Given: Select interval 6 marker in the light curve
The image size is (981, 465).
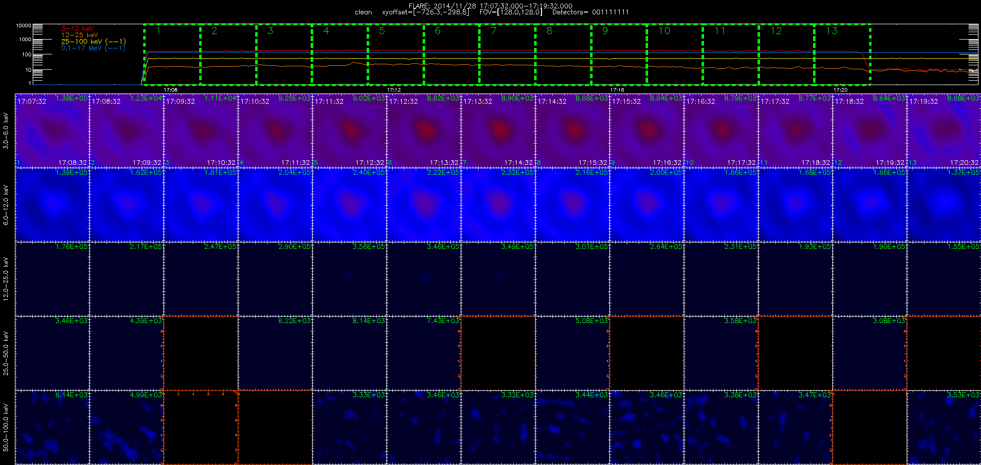Looking at the screenshot, I should [437, 31].
